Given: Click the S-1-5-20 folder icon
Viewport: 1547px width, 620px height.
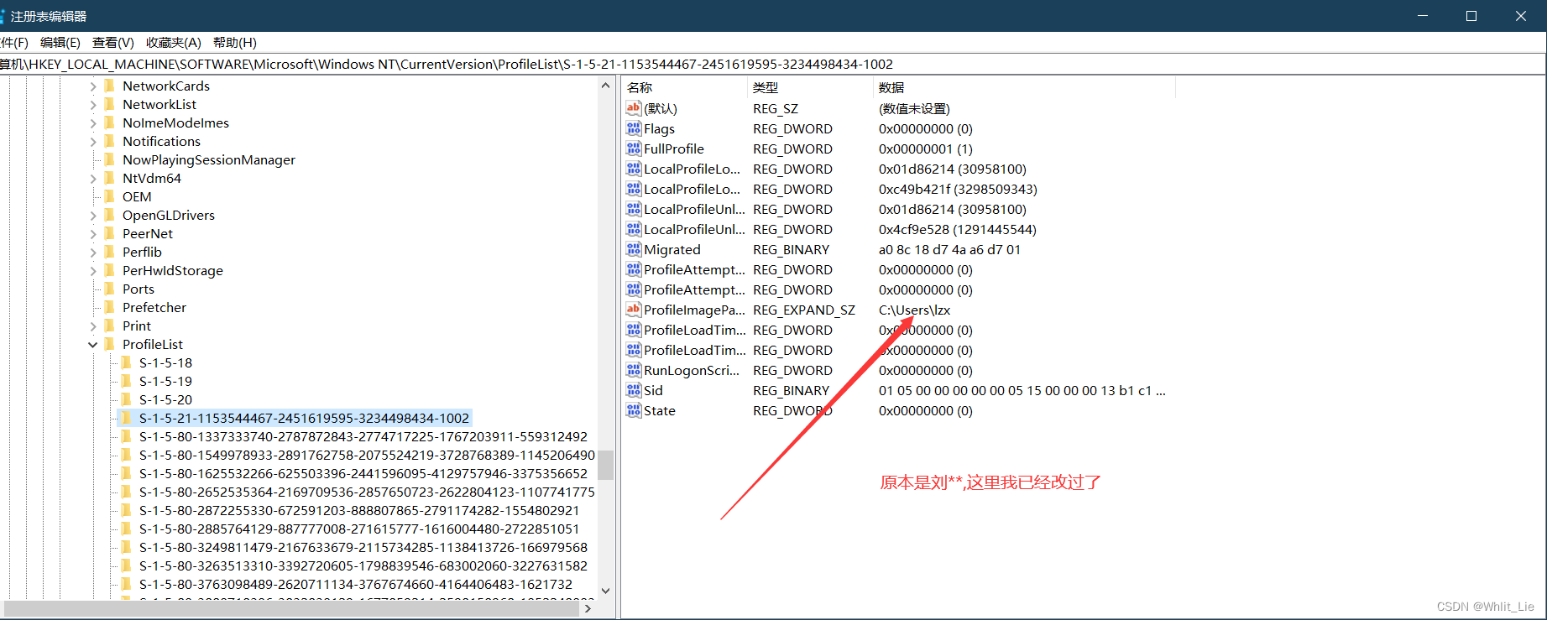Looking at the screenshot, I should pos(127,399).
